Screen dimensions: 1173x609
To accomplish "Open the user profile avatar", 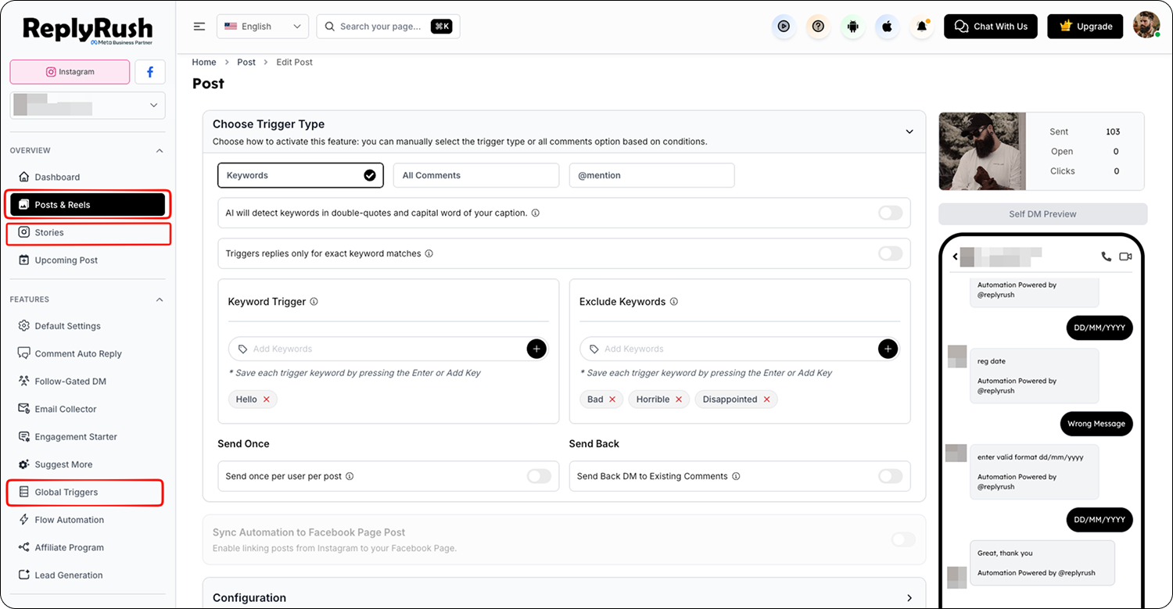I will point(1146,25).
